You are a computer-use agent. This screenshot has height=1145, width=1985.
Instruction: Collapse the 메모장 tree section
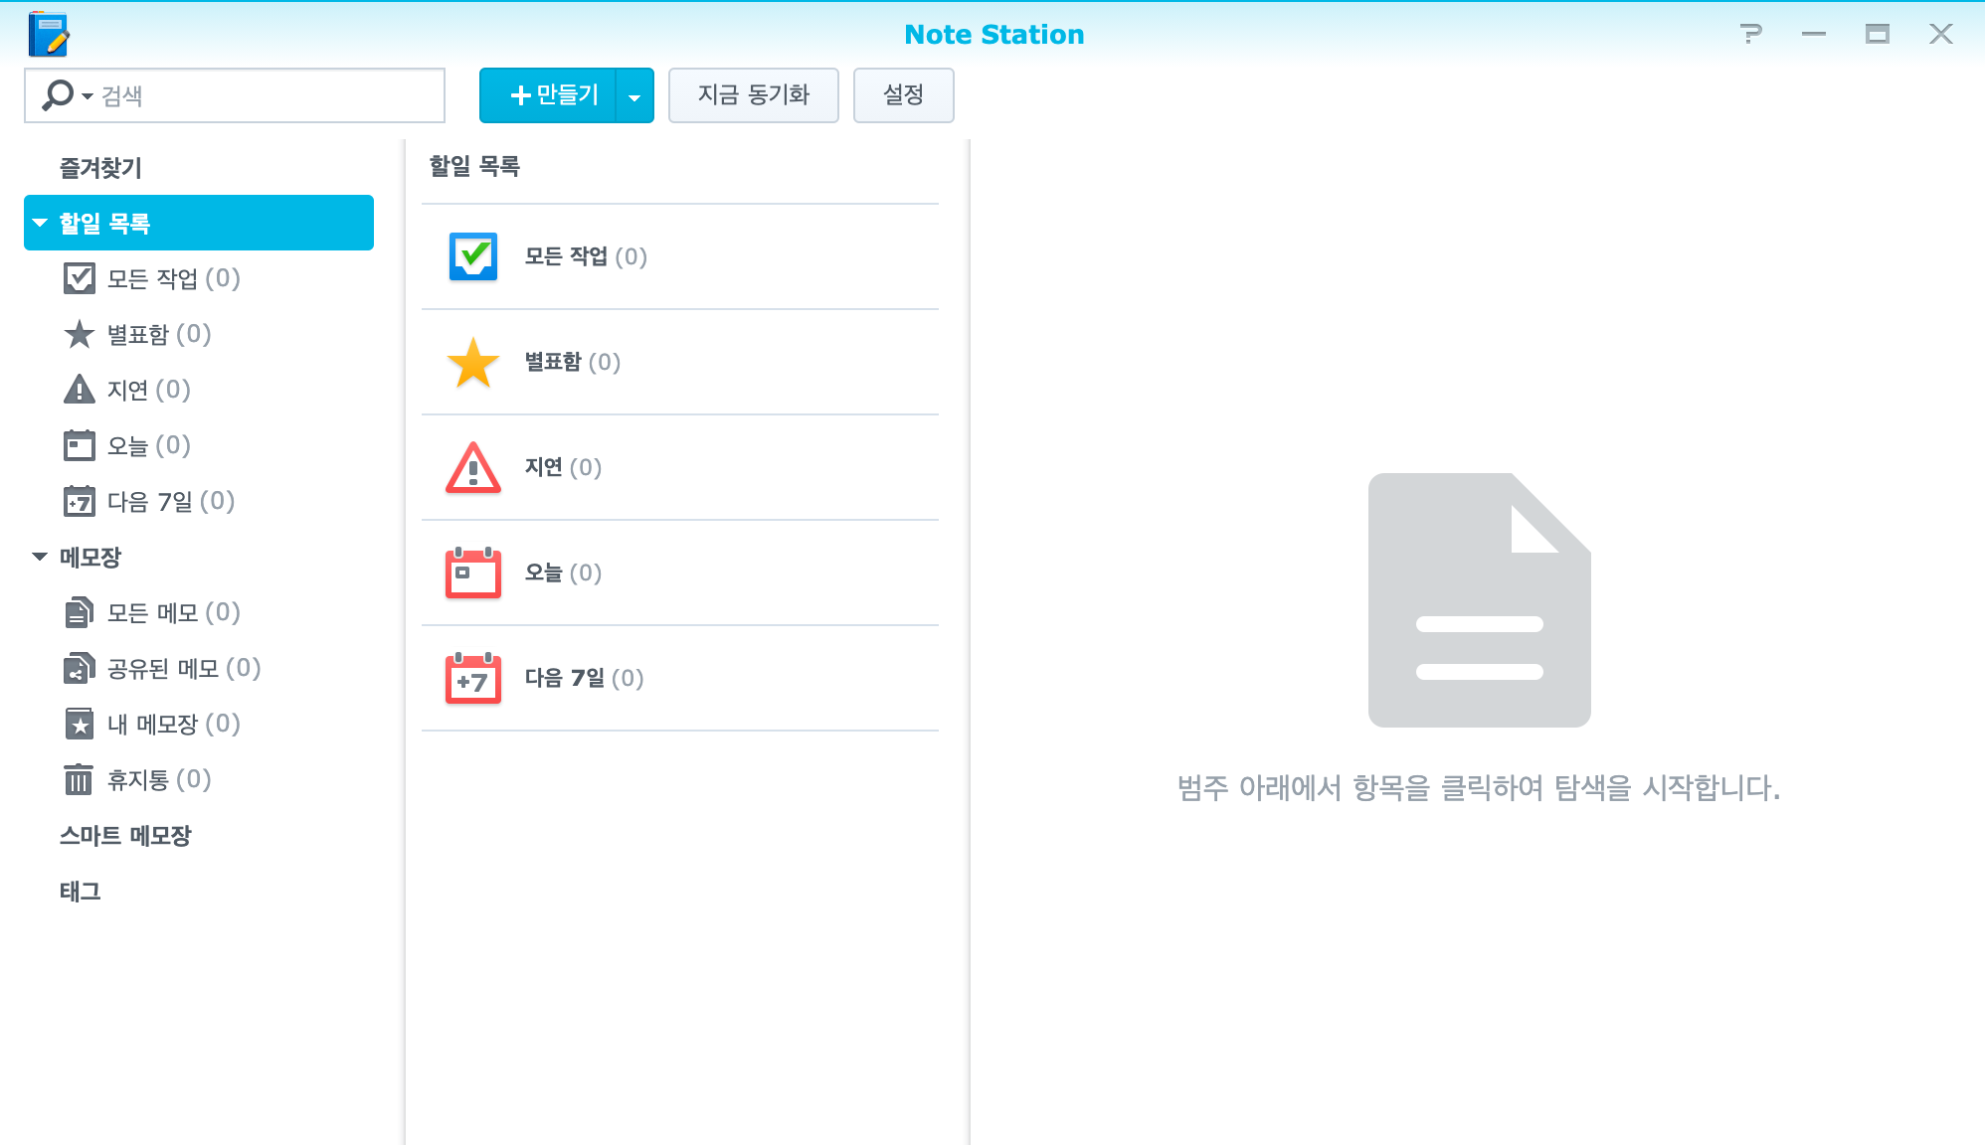click(40, 557)
